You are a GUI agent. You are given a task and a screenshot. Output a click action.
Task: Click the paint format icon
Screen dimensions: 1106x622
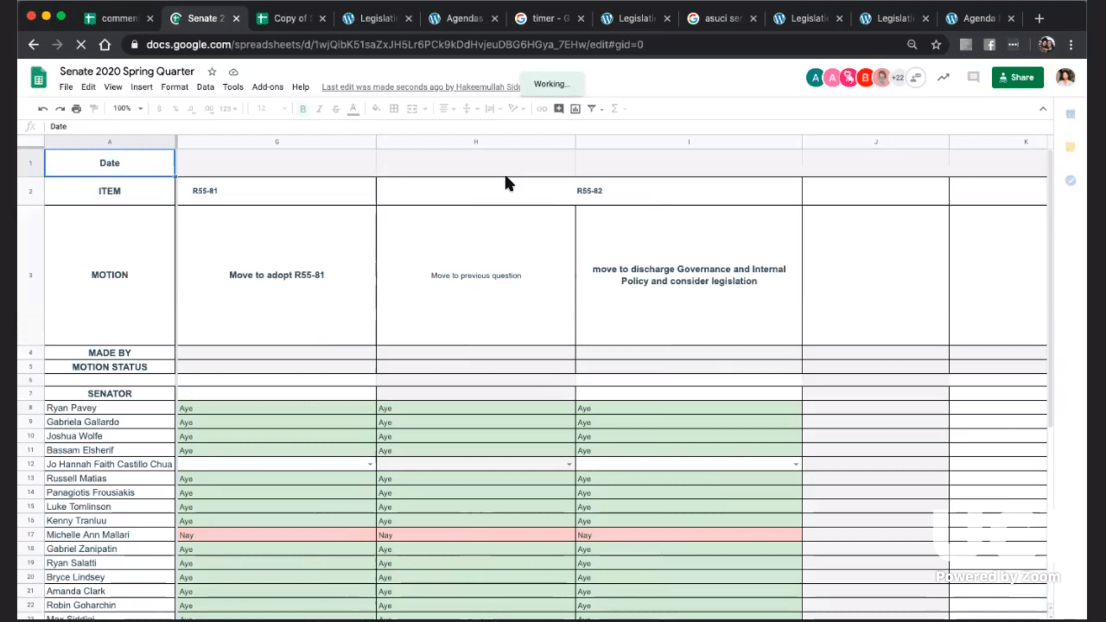pos(94,109)
